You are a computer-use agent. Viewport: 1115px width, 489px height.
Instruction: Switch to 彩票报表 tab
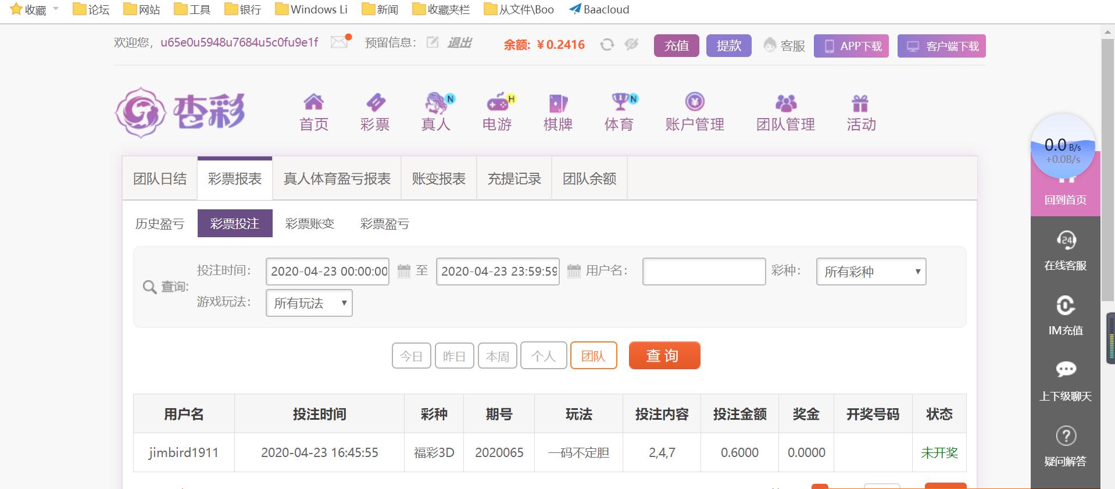[235, 179]
